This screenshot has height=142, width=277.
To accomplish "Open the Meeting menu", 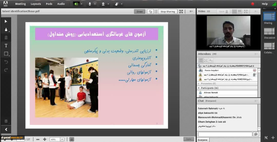I will pos(20,4).
